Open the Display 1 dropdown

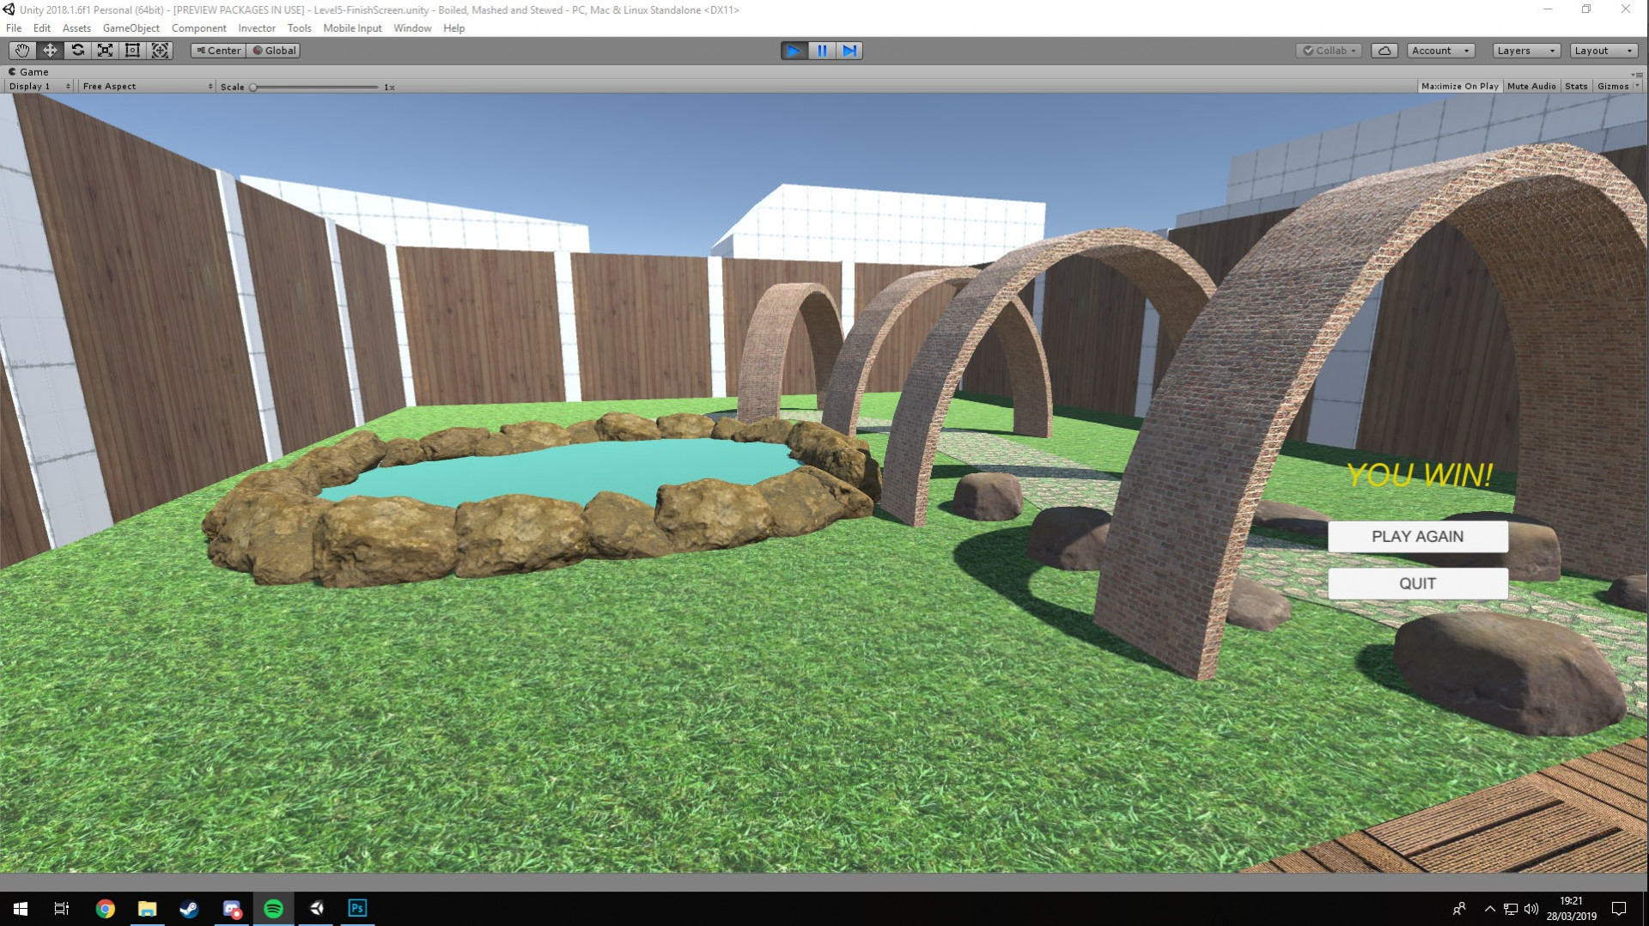click(40, 87)
